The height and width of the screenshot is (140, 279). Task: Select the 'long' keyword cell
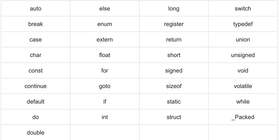[174, 9]
